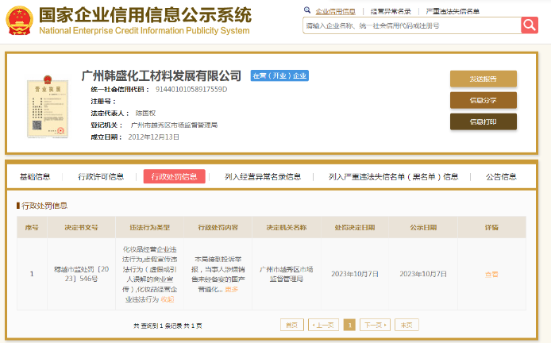Click establishment date 2012年12月13日
The image size is (551, 343).
pyautogui.click(x=153, y=137)
